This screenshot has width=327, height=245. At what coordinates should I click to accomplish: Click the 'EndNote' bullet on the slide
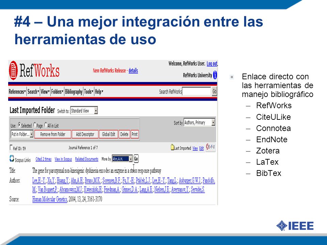[272, 140]
